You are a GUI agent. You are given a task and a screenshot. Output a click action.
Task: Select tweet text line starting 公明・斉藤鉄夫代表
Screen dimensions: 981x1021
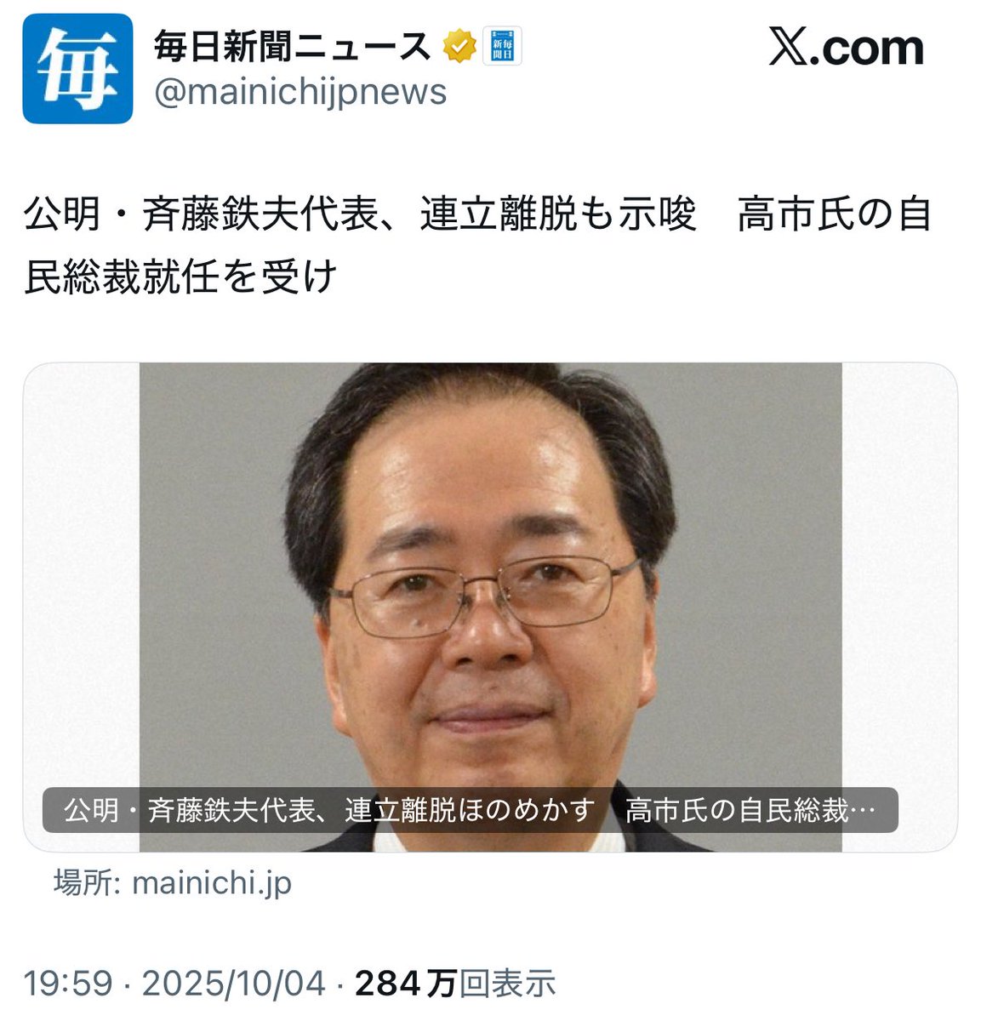pyautogui.click(x=478, y=215)
